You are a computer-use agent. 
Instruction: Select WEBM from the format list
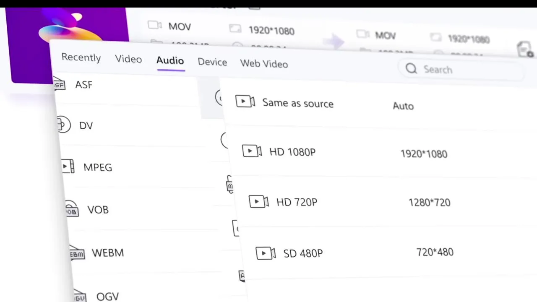[108, 253]
